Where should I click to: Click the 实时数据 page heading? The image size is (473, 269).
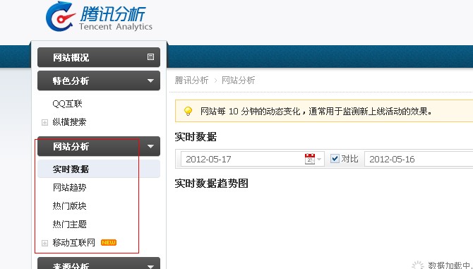(x=196, y=137)
